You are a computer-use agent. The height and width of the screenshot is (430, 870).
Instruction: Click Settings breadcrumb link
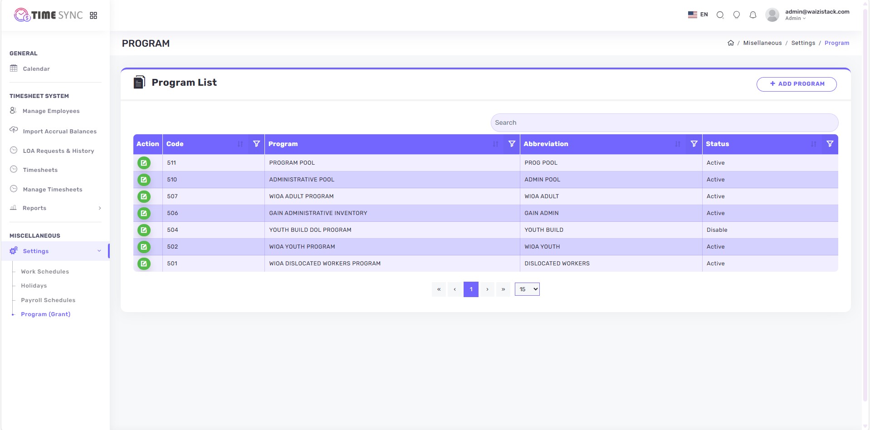803,43
